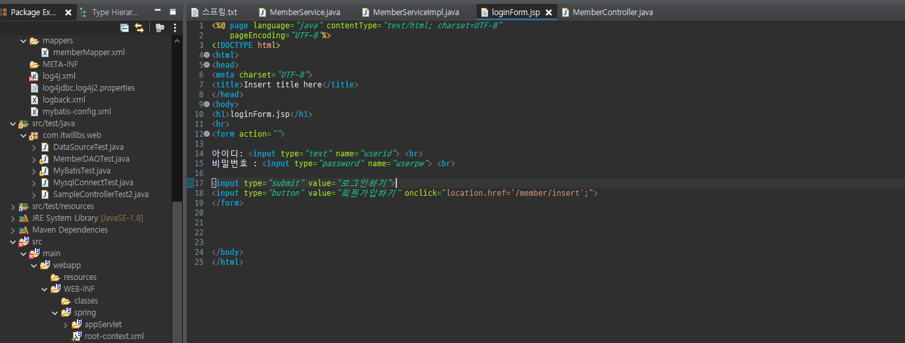Open log4jdbc.log4j2.properties file
The image size is (905, 343).
(x=89, y=88)
